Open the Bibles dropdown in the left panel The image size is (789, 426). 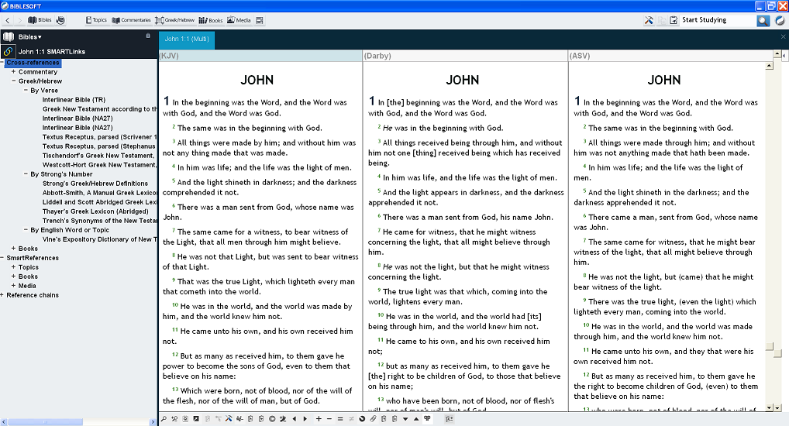pyautogui.click(x=29, y=36)
